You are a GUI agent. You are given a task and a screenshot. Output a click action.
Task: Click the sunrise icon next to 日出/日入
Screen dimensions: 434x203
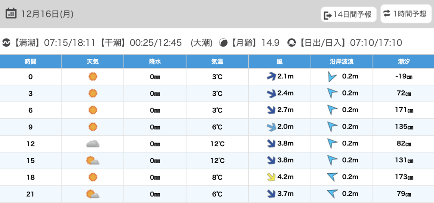tap(291, 43)
